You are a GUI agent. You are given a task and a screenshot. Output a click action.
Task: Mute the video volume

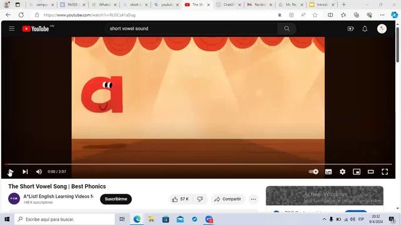pos(39,172)
